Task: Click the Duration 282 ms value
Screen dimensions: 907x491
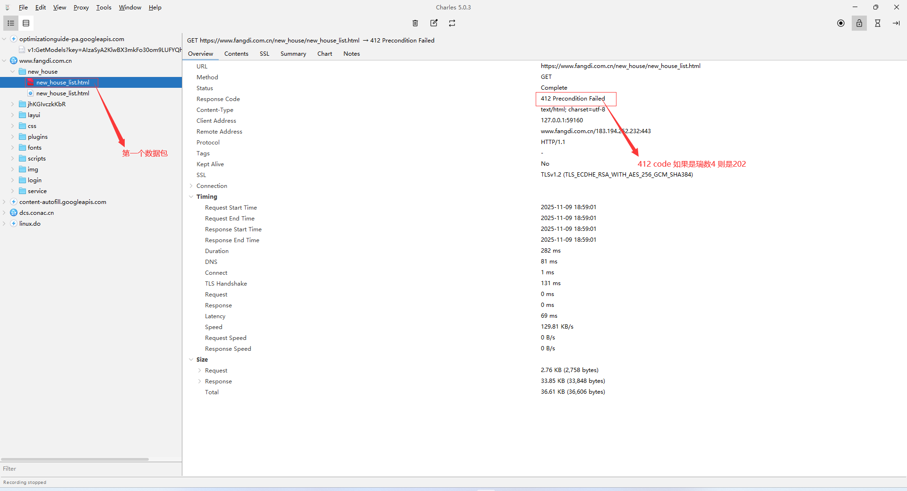Action: point(551,251)
